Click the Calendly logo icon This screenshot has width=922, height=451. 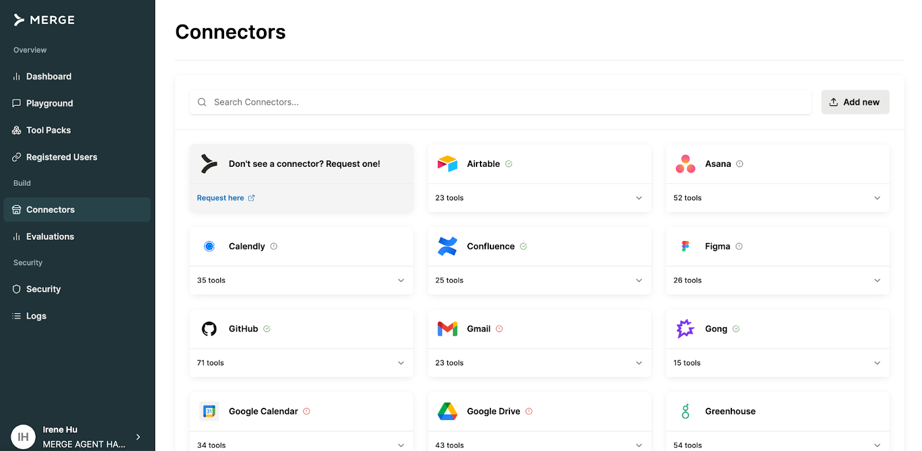[209, 246]
